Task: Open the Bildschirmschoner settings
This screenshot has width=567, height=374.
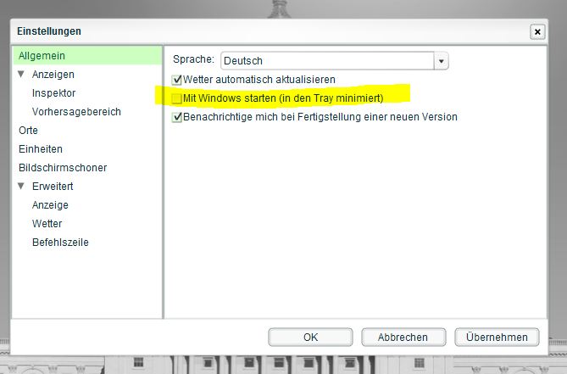Action: (x=63, y=168)
